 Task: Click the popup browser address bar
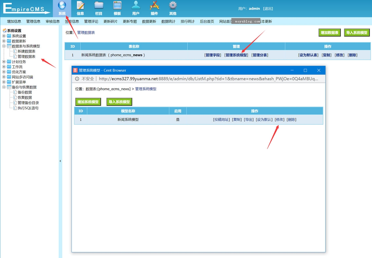[x=203, y=79]
